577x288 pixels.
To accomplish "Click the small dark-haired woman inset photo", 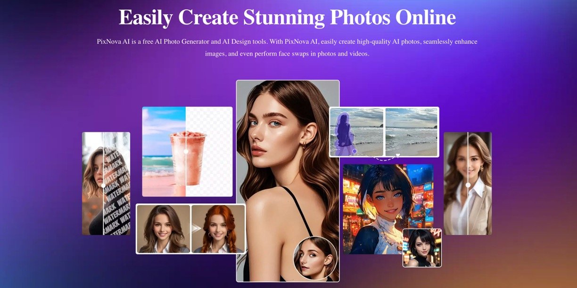I will click(x=422, y=248).
